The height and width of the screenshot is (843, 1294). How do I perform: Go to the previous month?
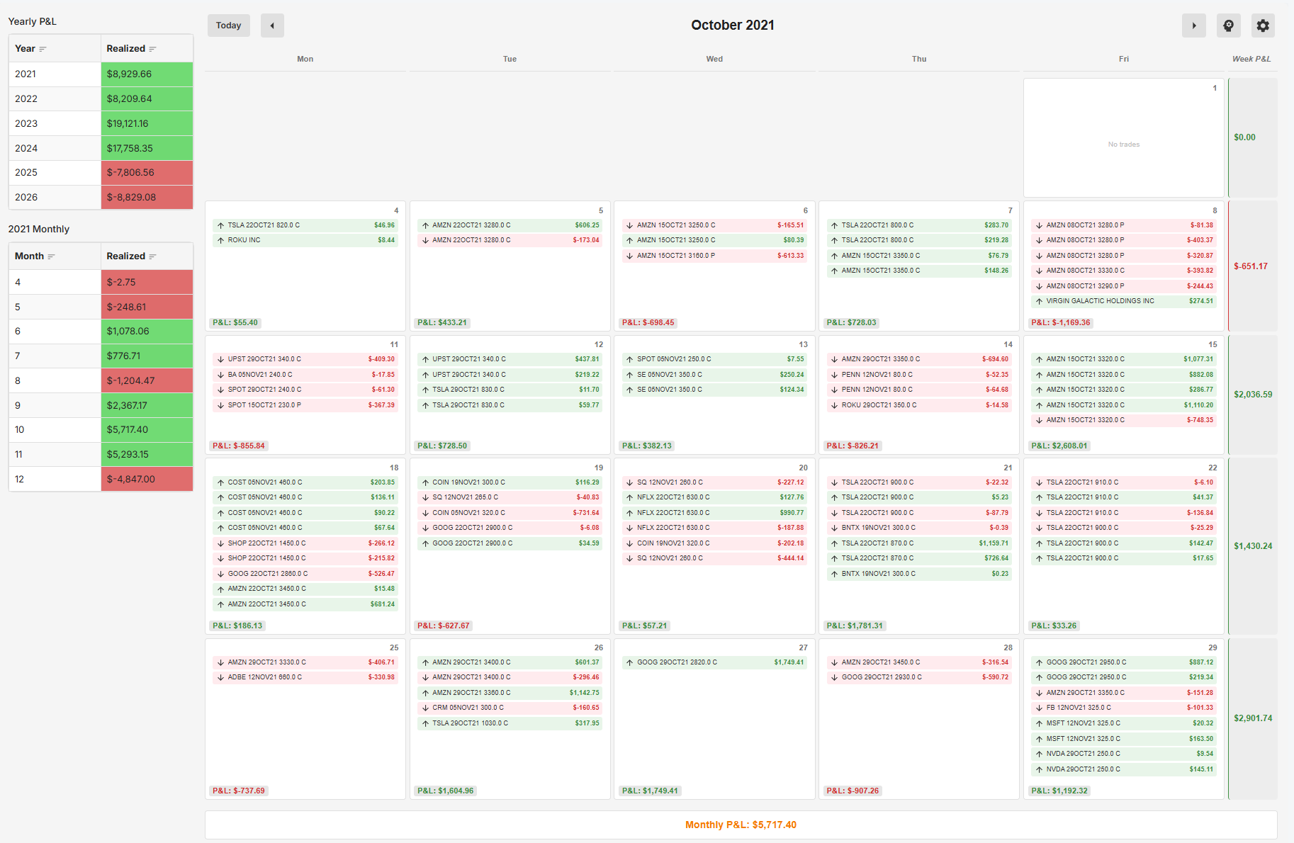(x=272, y=26)
